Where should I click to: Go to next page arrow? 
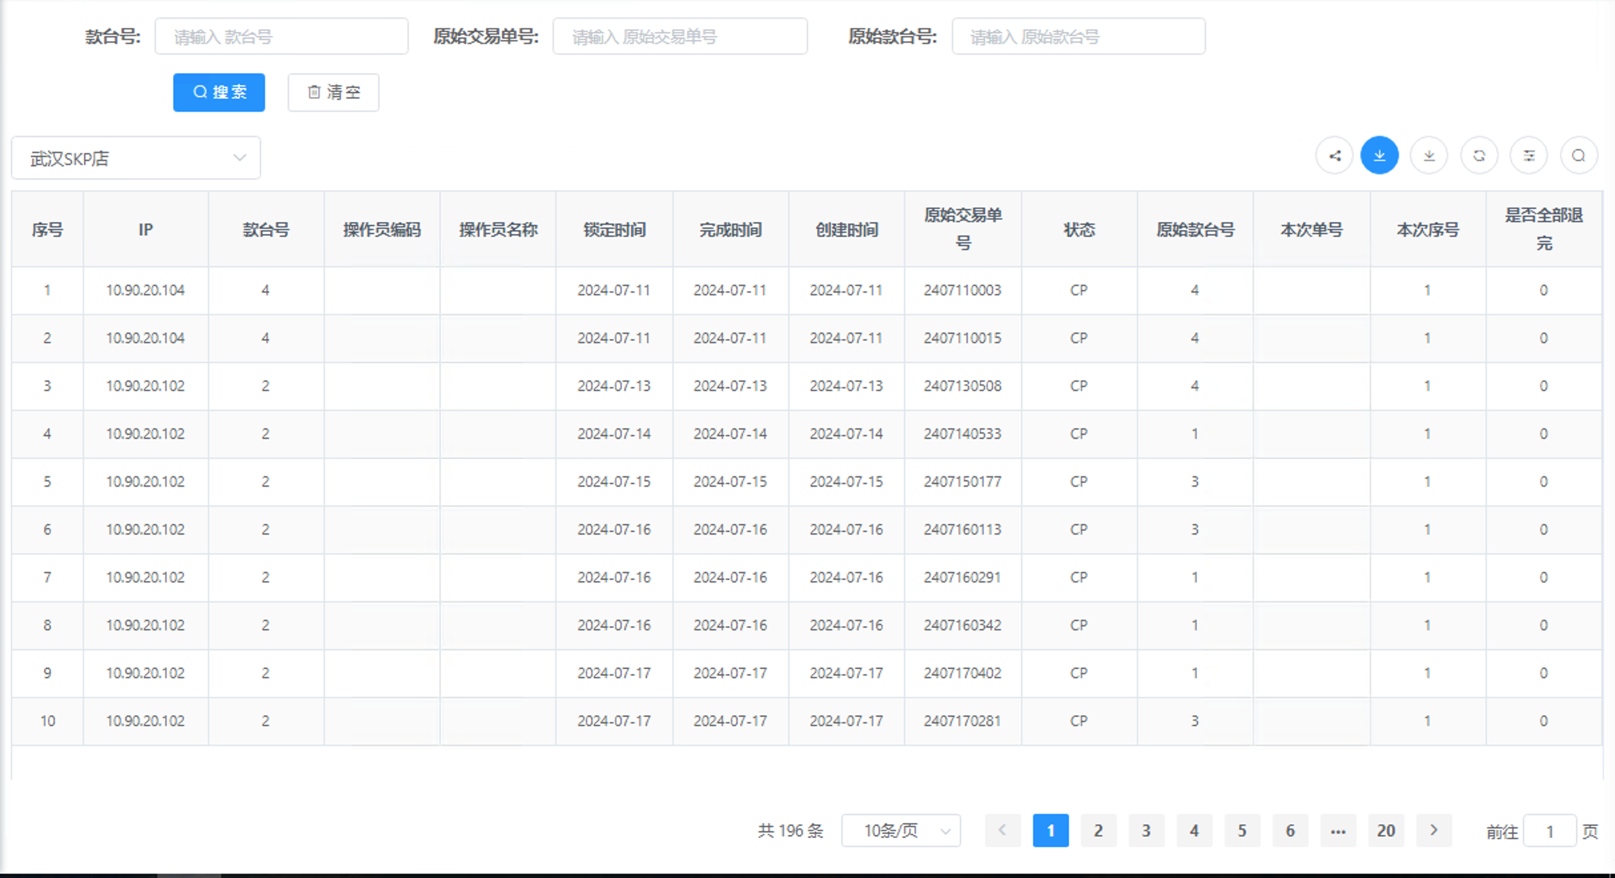pyautogui.click(x=1433, y=830)
